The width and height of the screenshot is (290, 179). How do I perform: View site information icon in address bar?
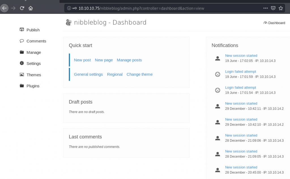69,8
